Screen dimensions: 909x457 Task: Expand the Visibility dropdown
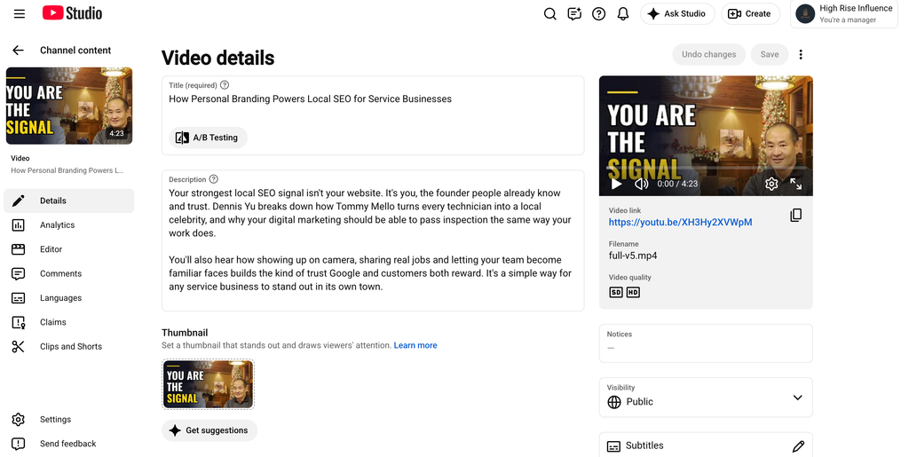pos(706,398)
